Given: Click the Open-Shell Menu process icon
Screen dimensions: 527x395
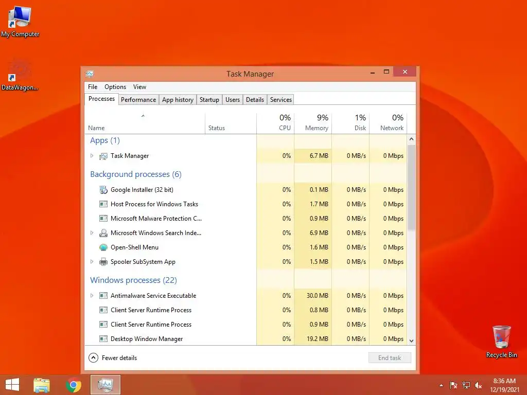Looking at the screenshot, I should click(103, 247).
